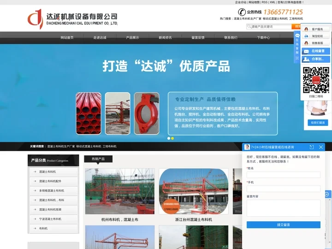Open 走进达诚 menu item
Viewport: 332px width, 249px height.
(100, 38)
